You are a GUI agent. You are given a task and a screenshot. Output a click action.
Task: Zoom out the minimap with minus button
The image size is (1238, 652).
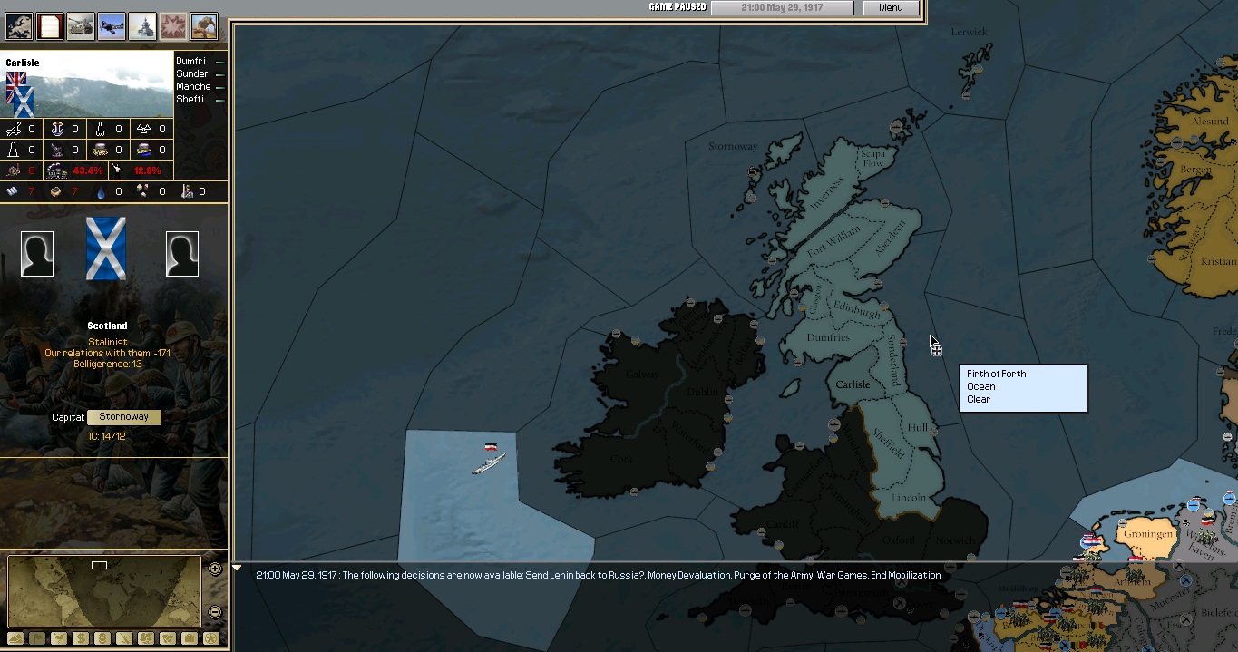(215, 612)
